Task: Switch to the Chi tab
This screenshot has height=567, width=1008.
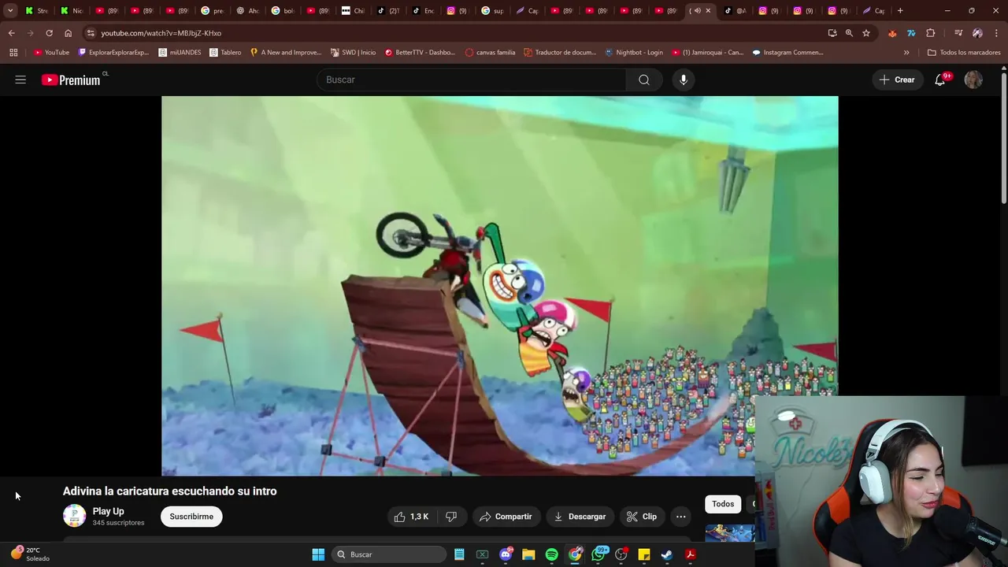Action: pos(353,11)
